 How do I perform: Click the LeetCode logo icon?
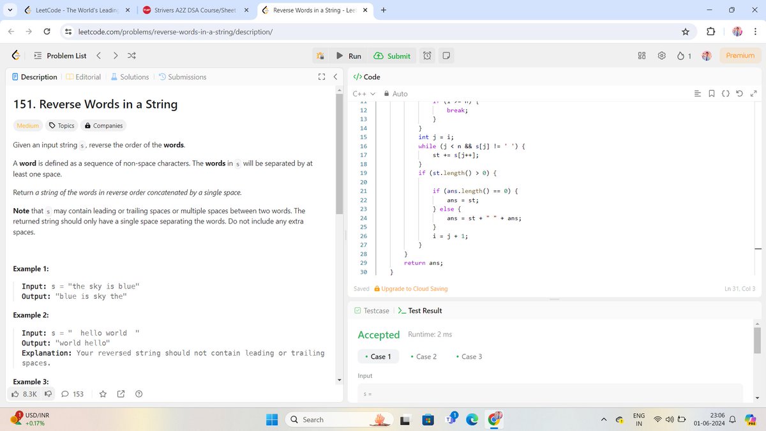point(17,56)
